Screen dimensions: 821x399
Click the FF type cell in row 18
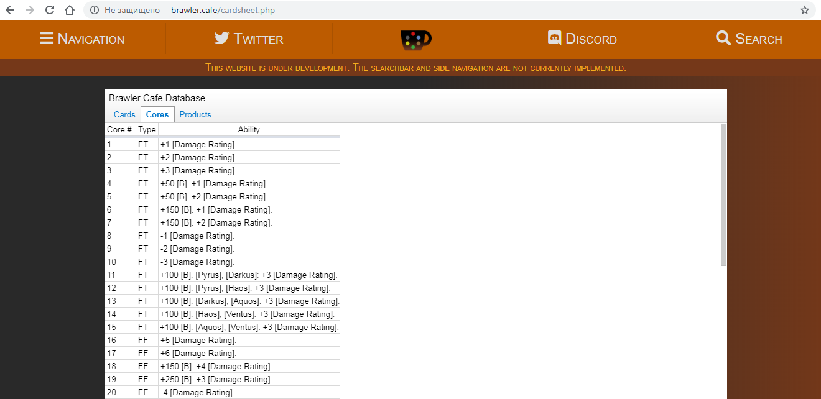147,366
